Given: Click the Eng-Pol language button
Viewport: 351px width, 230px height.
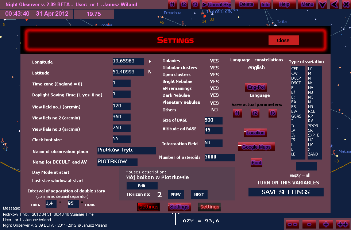Looking at the screenshot, I should point(256,87).
